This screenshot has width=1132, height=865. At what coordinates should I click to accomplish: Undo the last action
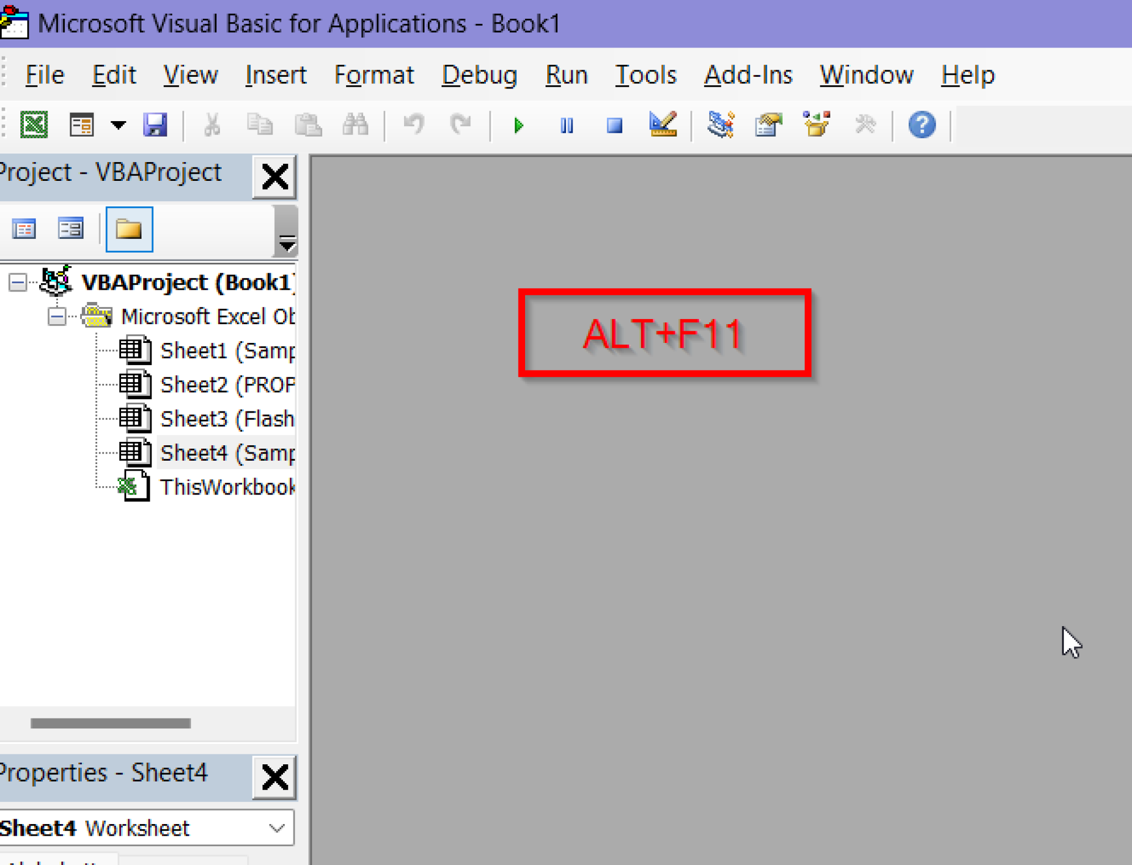click(413, 125)
